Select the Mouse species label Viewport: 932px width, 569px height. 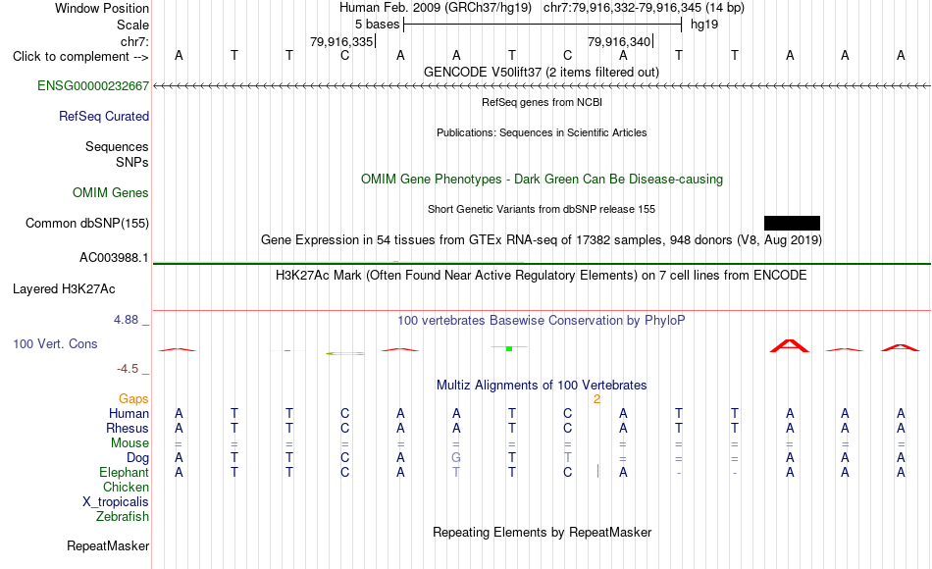point(130,443)
